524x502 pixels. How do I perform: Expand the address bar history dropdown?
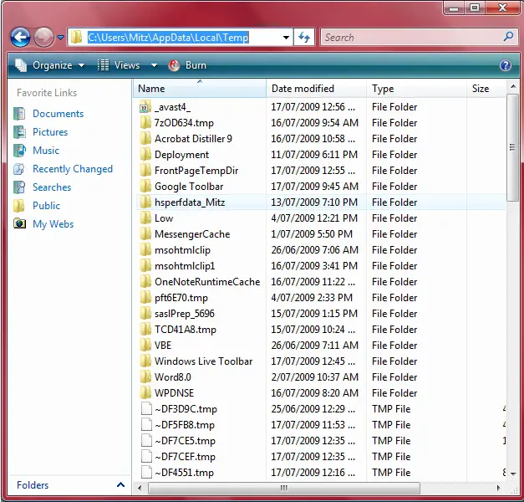(286, 37)
